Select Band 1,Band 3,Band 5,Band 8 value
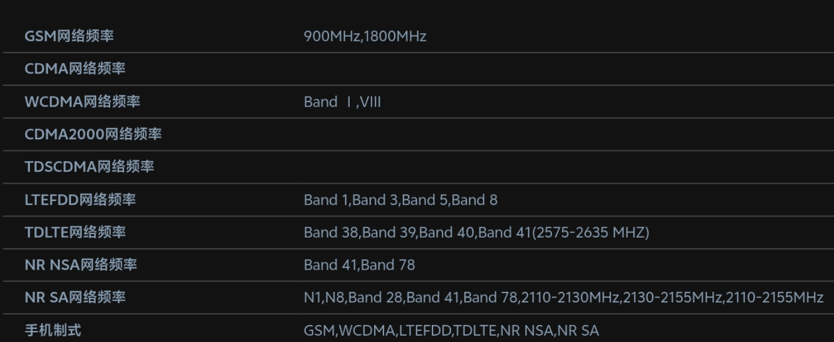This screenshot has width=834, height=342. 400,199
